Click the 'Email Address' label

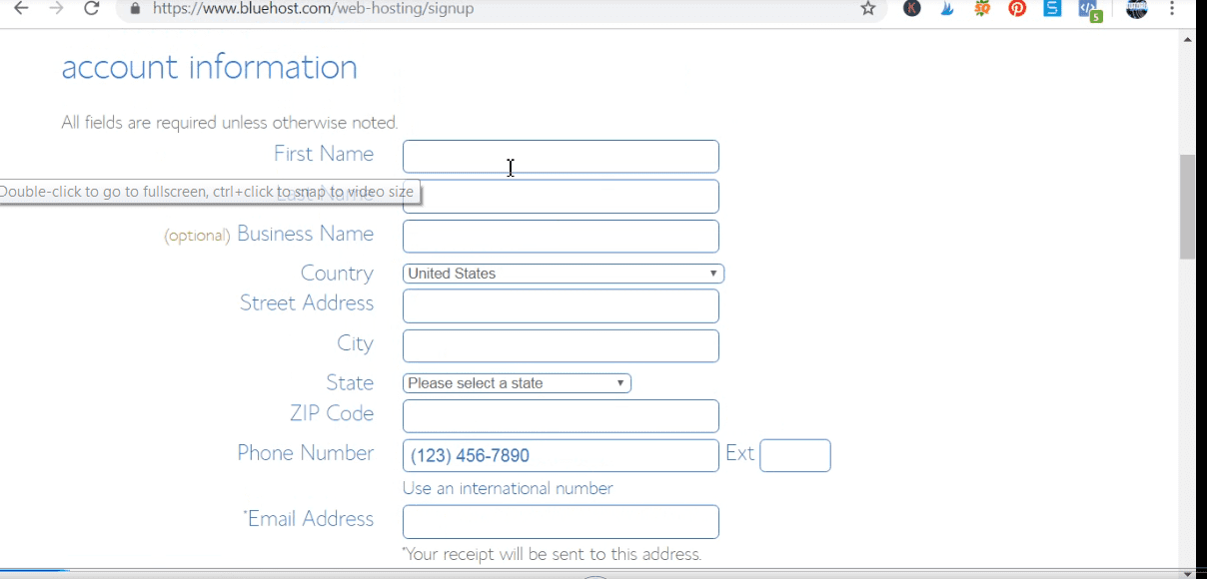click(x=309, y=519)
